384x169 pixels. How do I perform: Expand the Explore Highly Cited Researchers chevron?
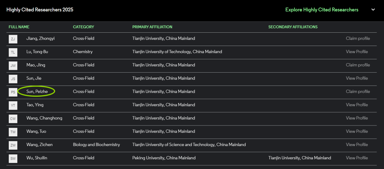click(x=373, y=10)
